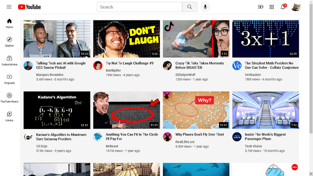Open the YouTube apps grid icon
Viewport: 313px width, 176px height.
click(272, 7)
